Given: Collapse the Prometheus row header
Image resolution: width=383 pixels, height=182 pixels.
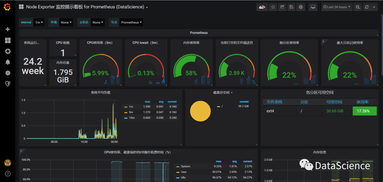Looking at the screenshot, I should [x=199, y=33].
